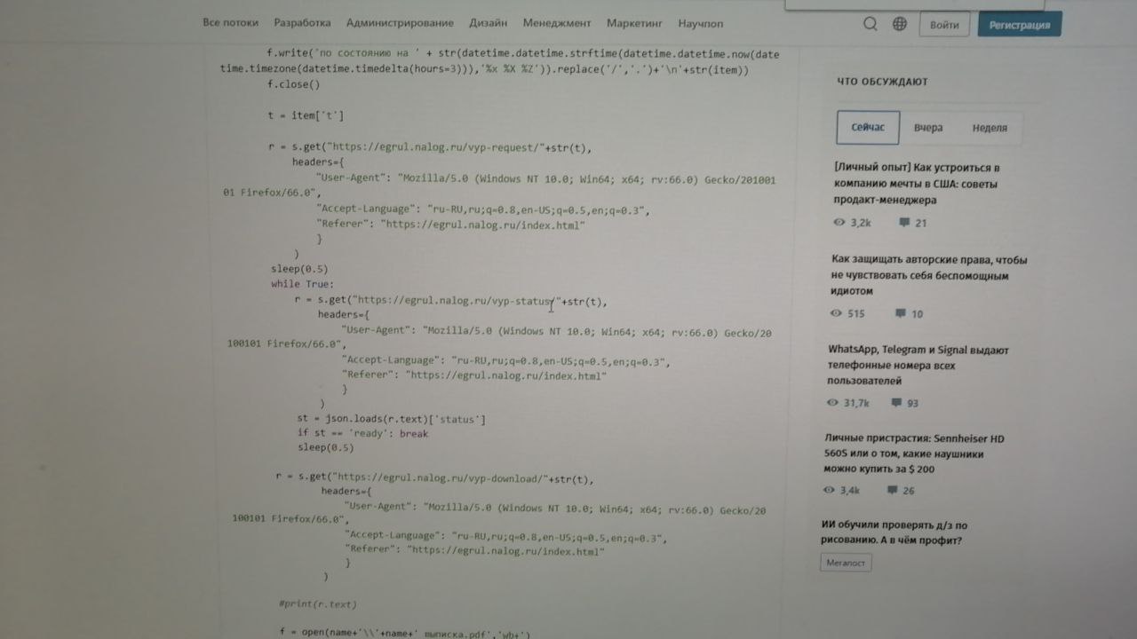
Task: Select the Все потоки menu item
Action: (231, 23)
